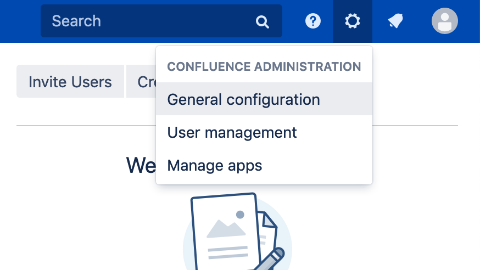Click the Invite Users button
Screen dimensions: 480x270
pos(70,81)
